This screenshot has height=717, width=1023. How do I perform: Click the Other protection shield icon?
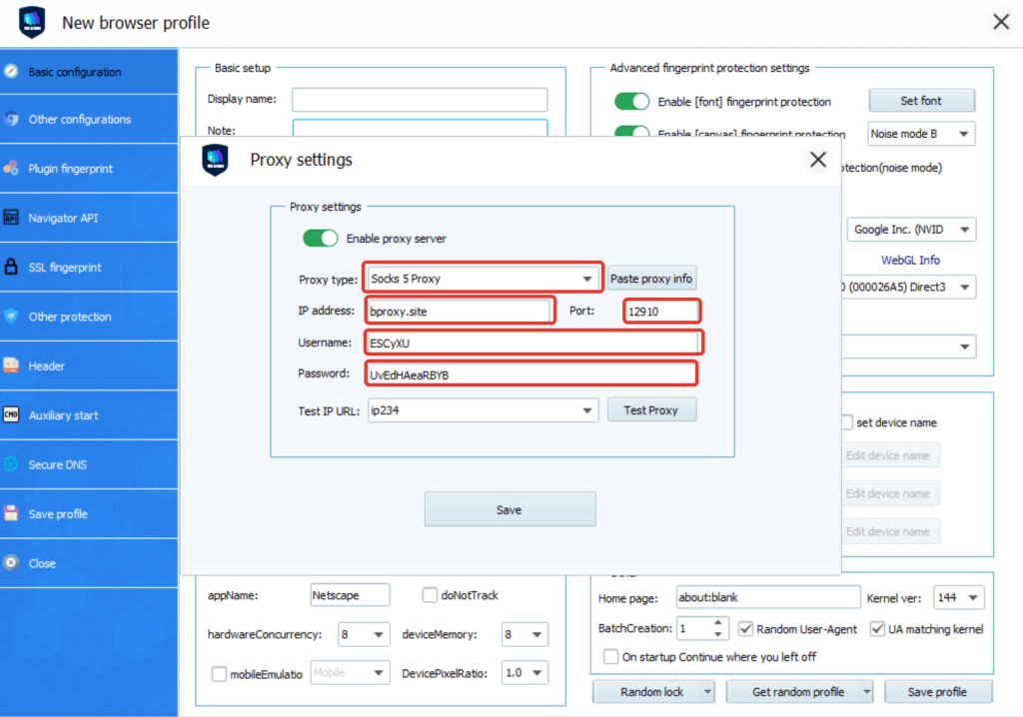click(11, 317)
